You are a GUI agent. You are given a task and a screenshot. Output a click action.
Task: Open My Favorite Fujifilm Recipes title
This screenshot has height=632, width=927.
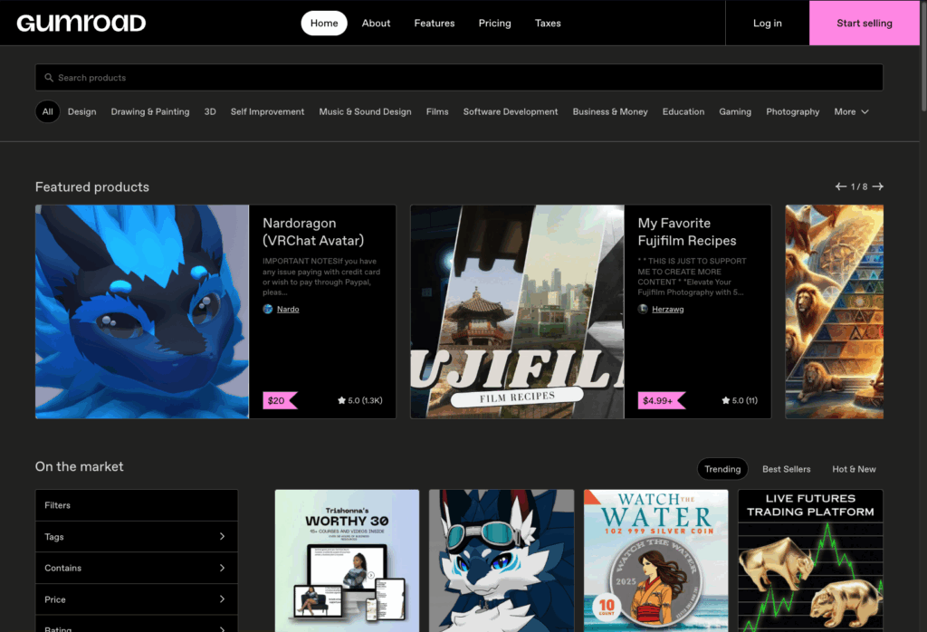pyautogui.click(x=687, y=232)
